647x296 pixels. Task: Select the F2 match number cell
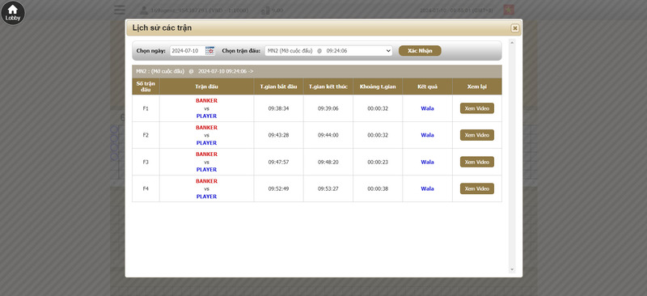point(146,135)
